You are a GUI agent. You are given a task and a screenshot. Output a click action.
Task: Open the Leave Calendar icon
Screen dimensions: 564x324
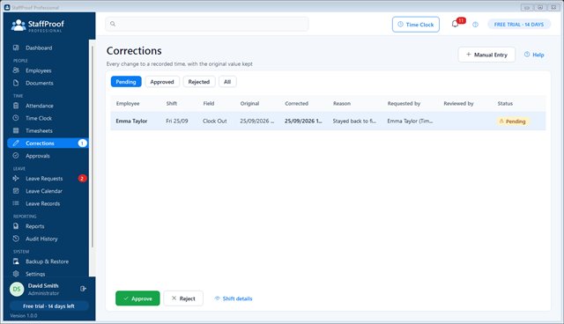(16, 191)
